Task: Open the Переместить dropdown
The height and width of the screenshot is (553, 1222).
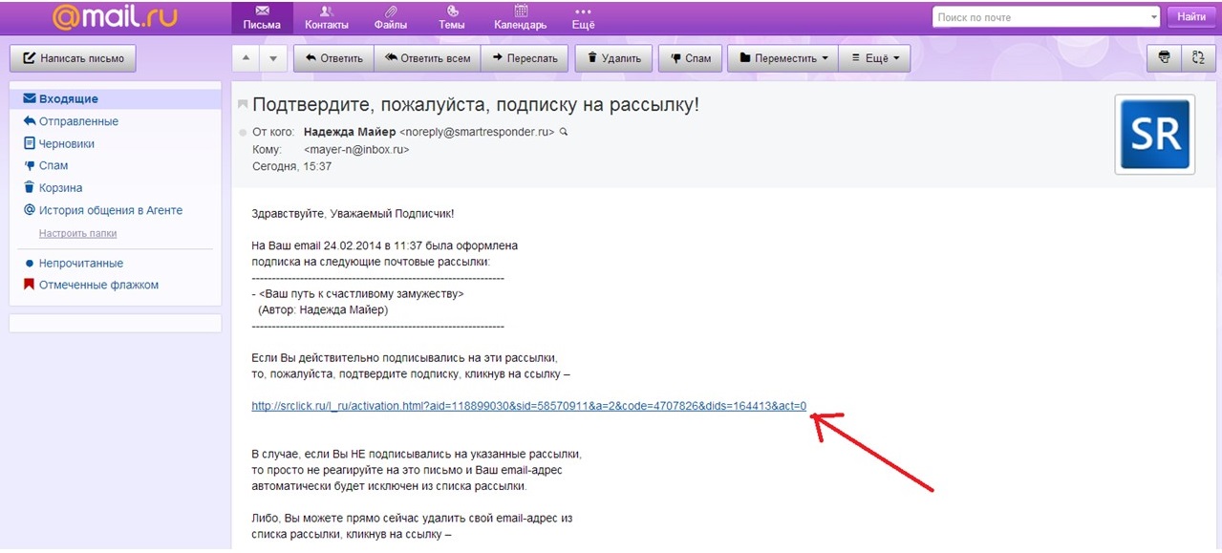Action: [783, 58]
